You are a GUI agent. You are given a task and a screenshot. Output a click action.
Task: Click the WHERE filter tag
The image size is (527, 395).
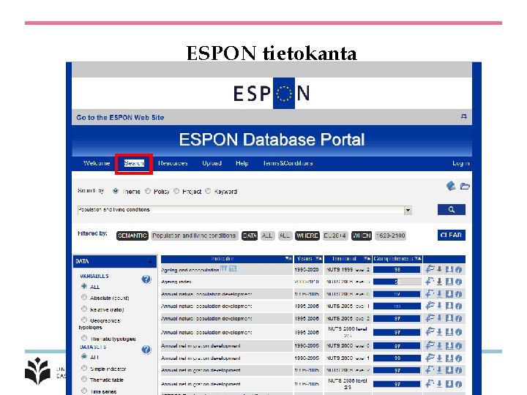pyautogui.click(x=307, y=236)
